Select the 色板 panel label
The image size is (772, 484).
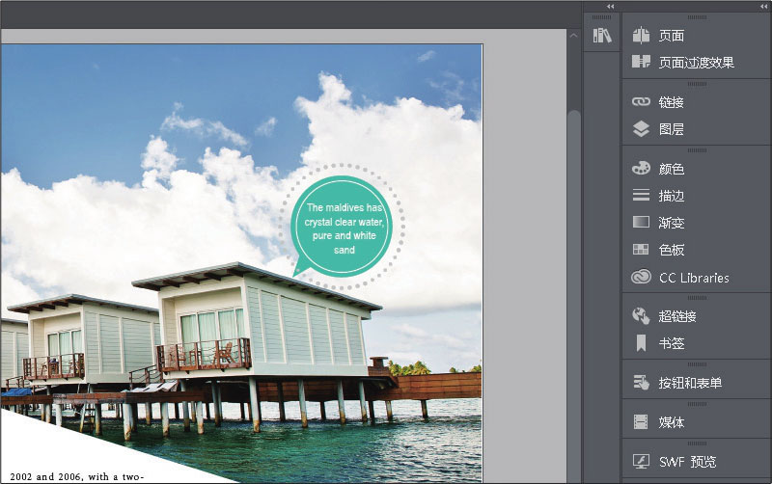(x=671, y=250)
